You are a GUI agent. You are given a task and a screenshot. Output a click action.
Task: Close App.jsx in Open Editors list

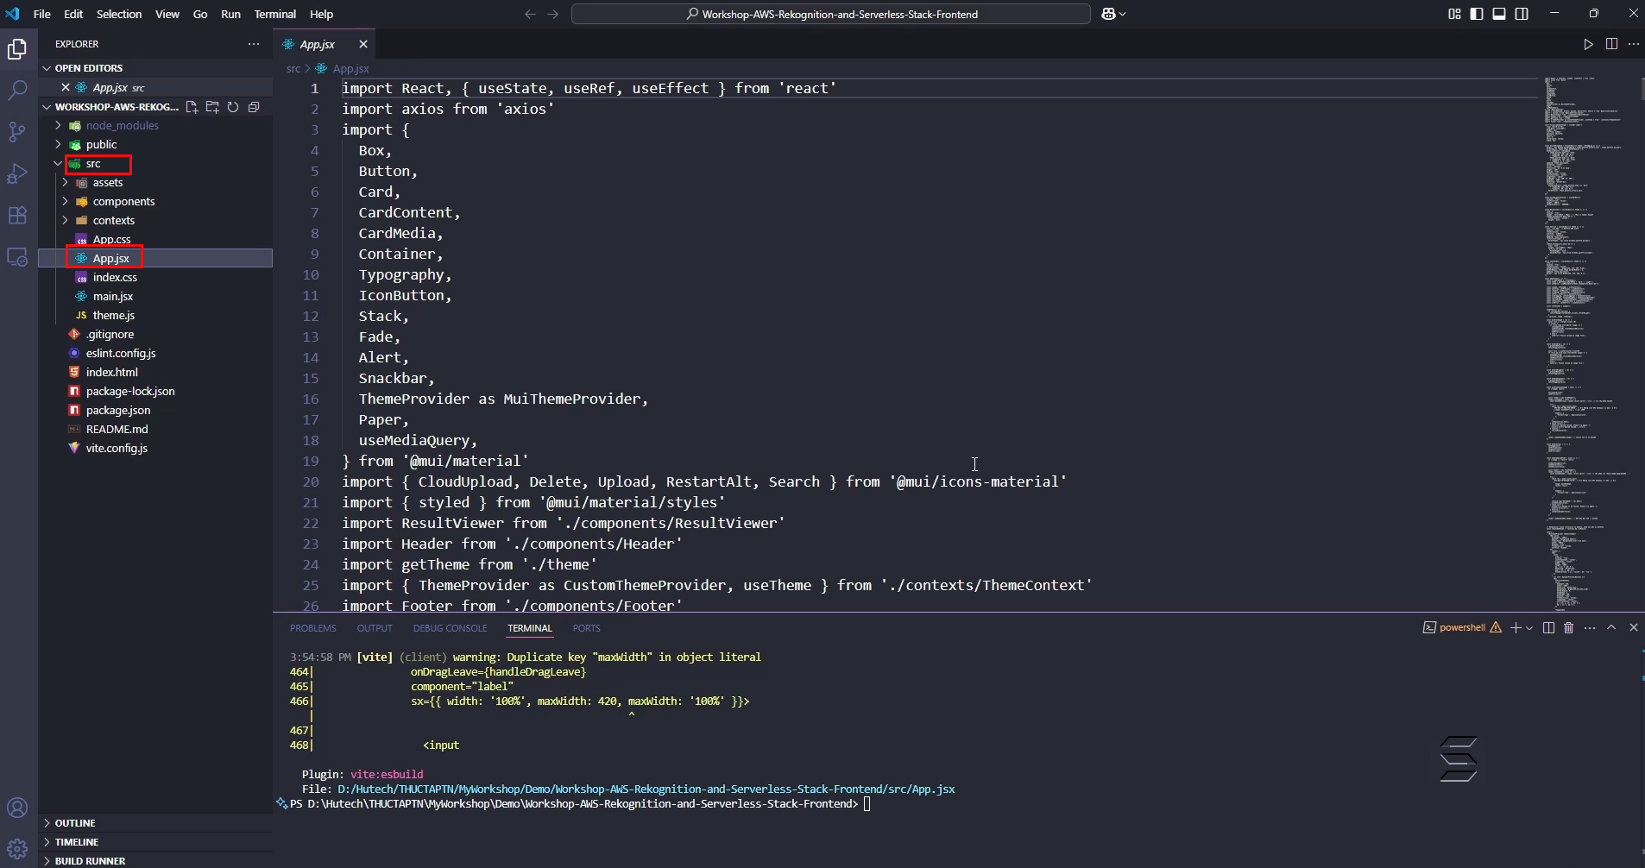click(x=66, y=87)
